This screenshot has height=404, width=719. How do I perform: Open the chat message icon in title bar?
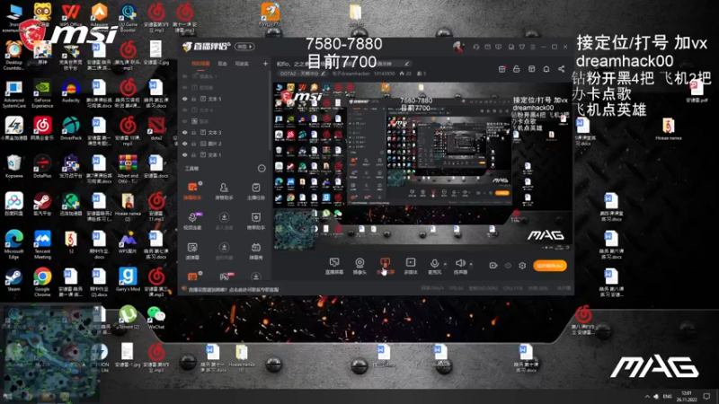point(499,47)
